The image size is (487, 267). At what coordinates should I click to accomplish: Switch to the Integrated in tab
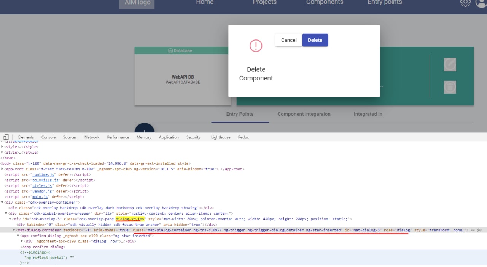coord(368,114)
